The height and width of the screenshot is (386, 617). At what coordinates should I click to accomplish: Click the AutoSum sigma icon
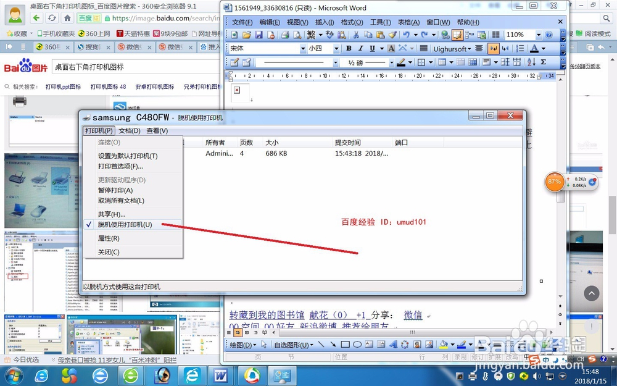coord(544,62)
